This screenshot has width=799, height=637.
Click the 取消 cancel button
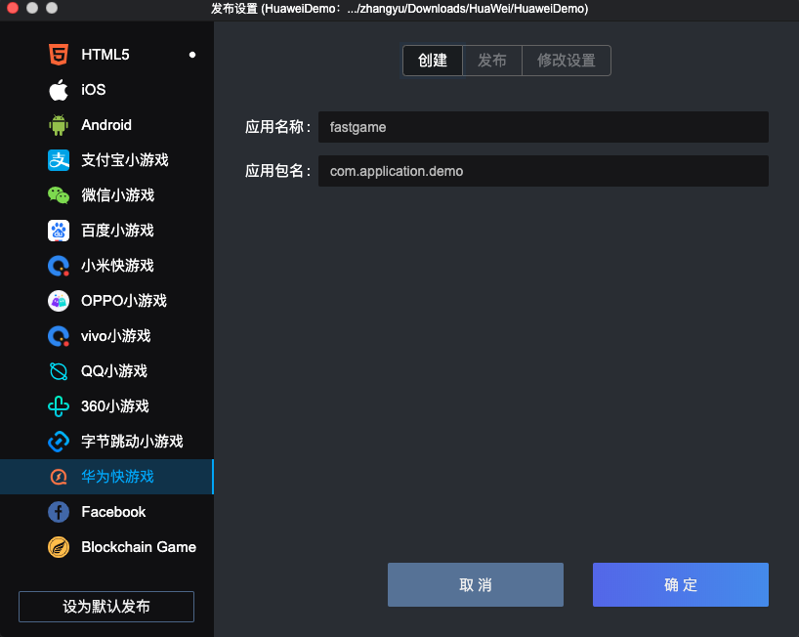click(x=476, y=585)
